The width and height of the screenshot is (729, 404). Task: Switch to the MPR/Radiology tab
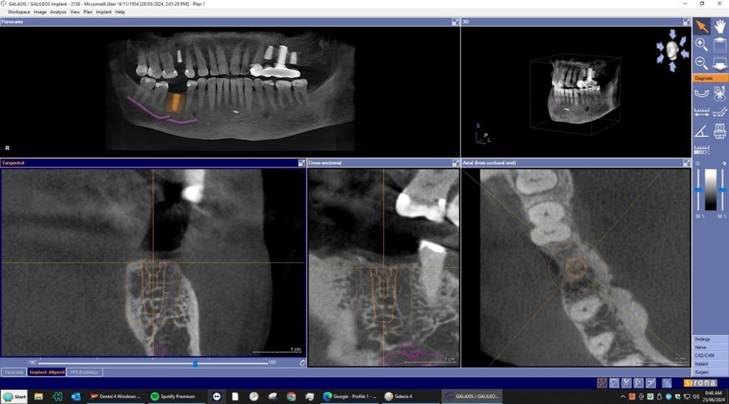pos(85,372)
